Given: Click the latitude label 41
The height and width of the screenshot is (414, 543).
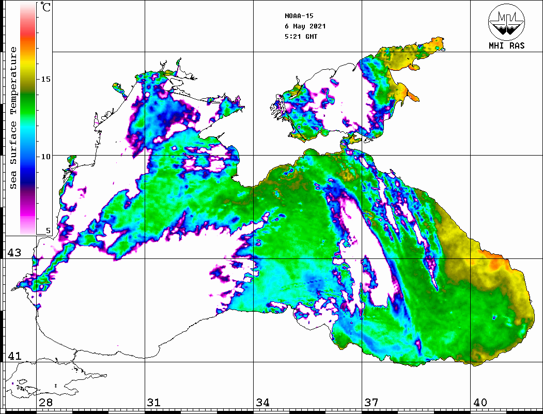Looking at the screenshot, I should (13, 356).
